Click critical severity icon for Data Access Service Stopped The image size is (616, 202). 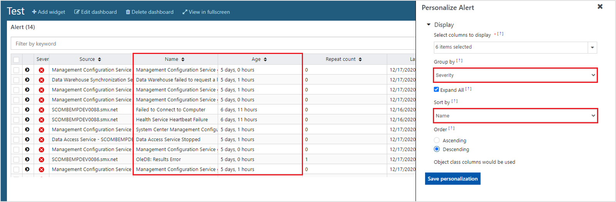click(x=41, y=140)
